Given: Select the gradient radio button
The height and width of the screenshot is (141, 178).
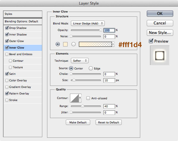Looking at the screenshot, I should (x=74, y=44).
